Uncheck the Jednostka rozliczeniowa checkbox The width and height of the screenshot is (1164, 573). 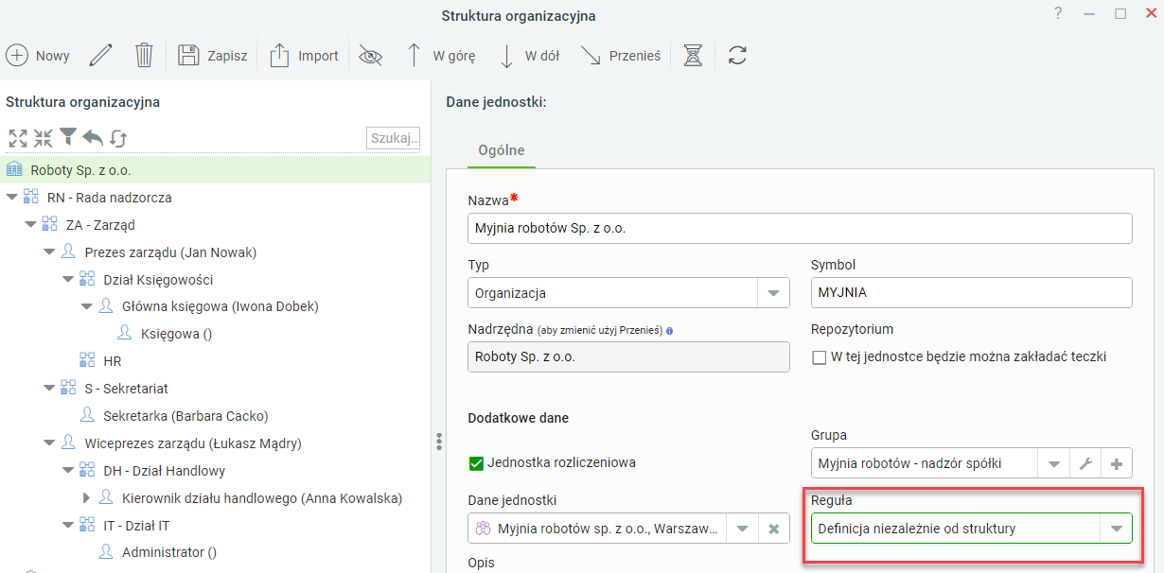(476, 463)
